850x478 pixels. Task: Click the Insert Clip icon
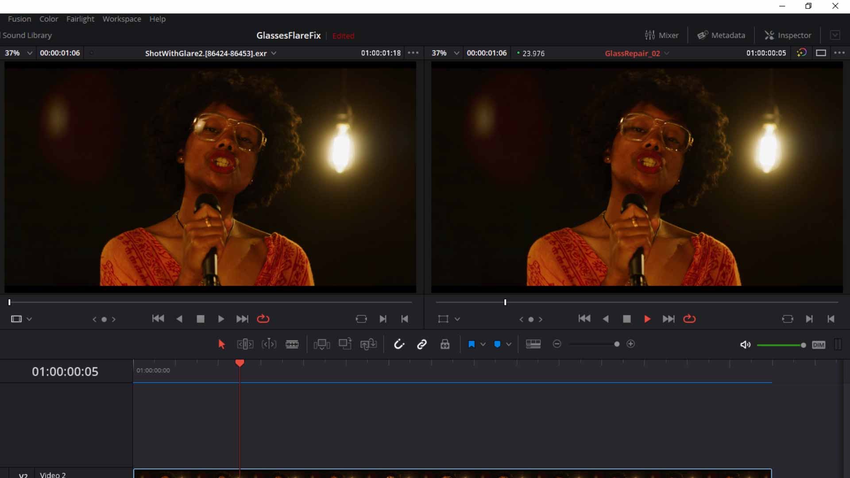(x=322, y=344)
